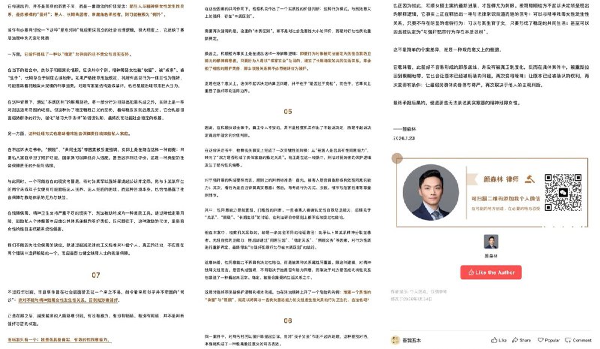Viewport: 600px width, 349px height.
Task: Mark the article Popular with the heart icon
Action: 540,340
